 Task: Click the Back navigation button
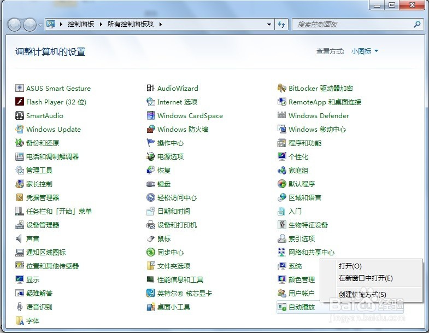coord(14,25)
